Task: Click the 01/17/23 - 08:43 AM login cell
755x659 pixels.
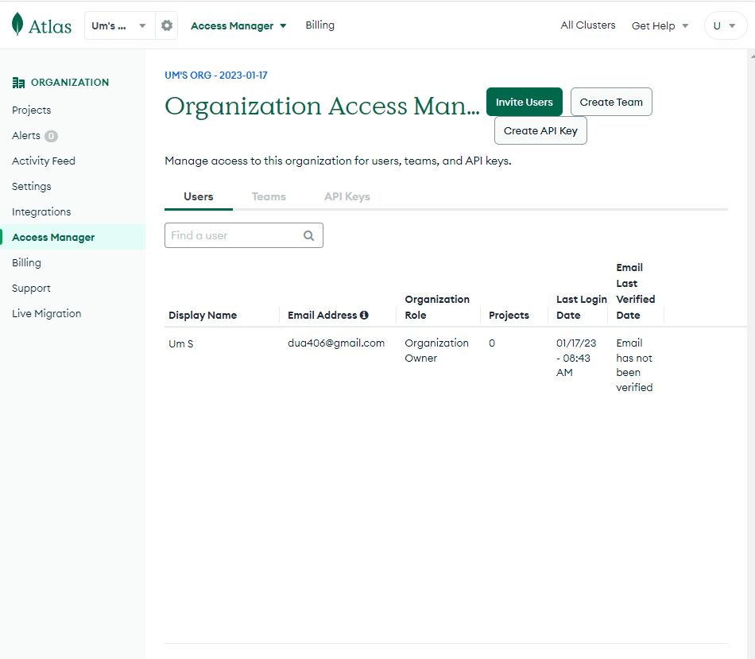Action: tap(576, 358)
